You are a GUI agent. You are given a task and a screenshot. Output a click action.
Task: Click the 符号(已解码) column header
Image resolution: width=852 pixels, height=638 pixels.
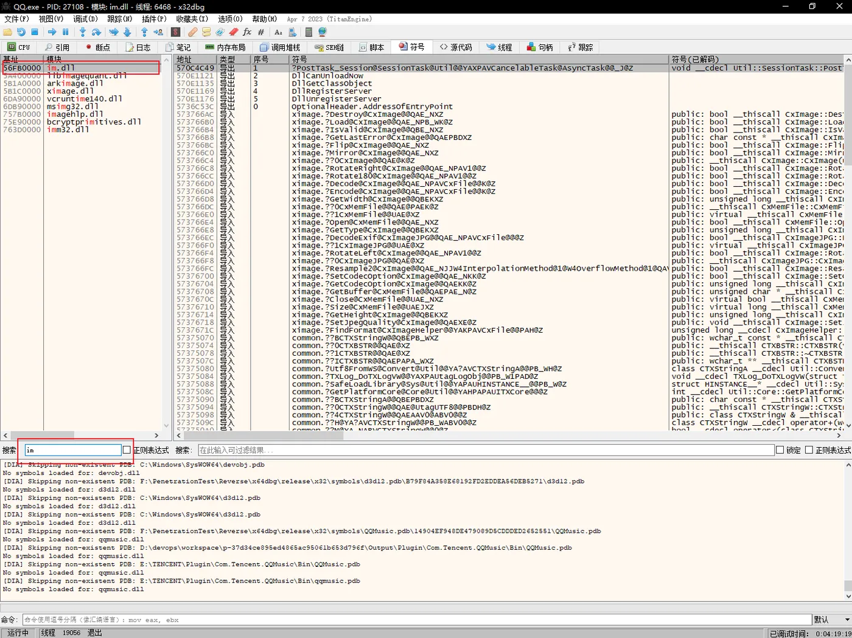pos(756,59)
